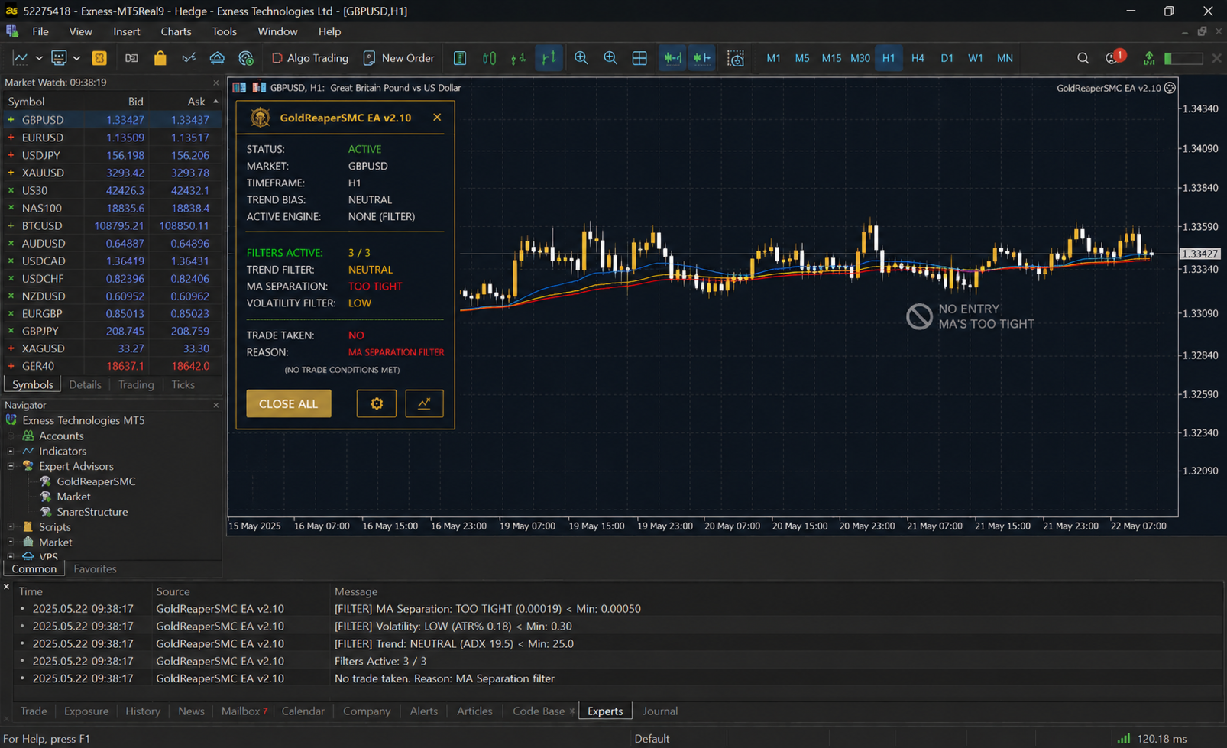Close the GoldReaperSMC EA panel
The width and height of the screenshot is (1227, 748).
point(437,118)
